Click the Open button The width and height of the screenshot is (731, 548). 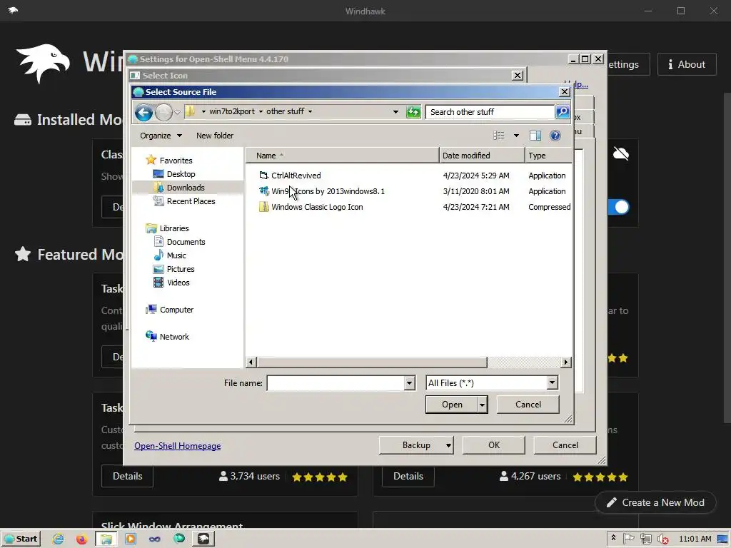click(x=452, y=405)
